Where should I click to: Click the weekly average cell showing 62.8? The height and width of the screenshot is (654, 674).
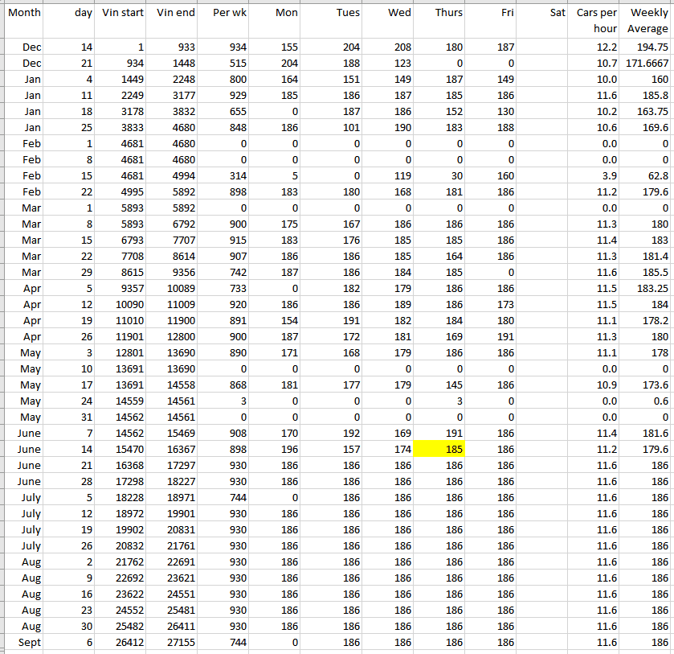pyautogui.click(x=647, y=176)
